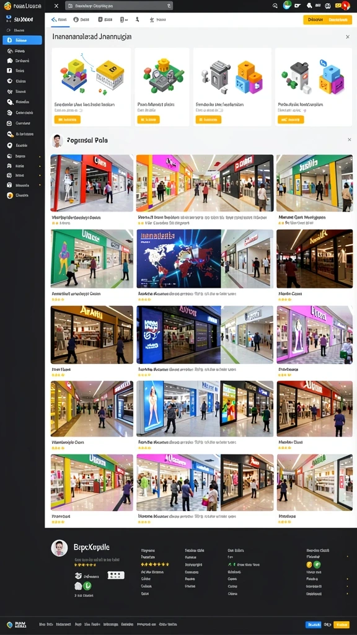Click the yellow button at top right of toolbar
The height and width of the screenshot is (635, 357).
pos(327,19)
